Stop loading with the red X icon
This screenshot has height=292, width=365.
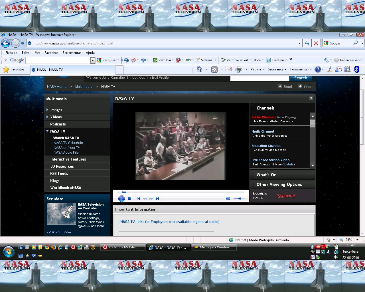tap(316, 43)
